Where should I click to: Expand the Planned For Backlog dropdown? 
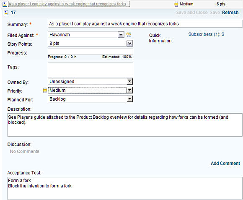tap(130, 99)
